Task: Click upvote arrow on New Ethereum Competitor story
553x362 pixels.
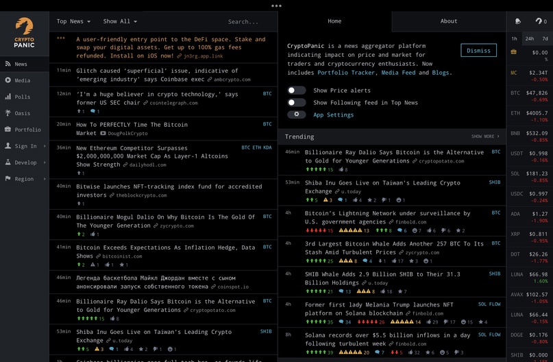Action: [79, 173]
